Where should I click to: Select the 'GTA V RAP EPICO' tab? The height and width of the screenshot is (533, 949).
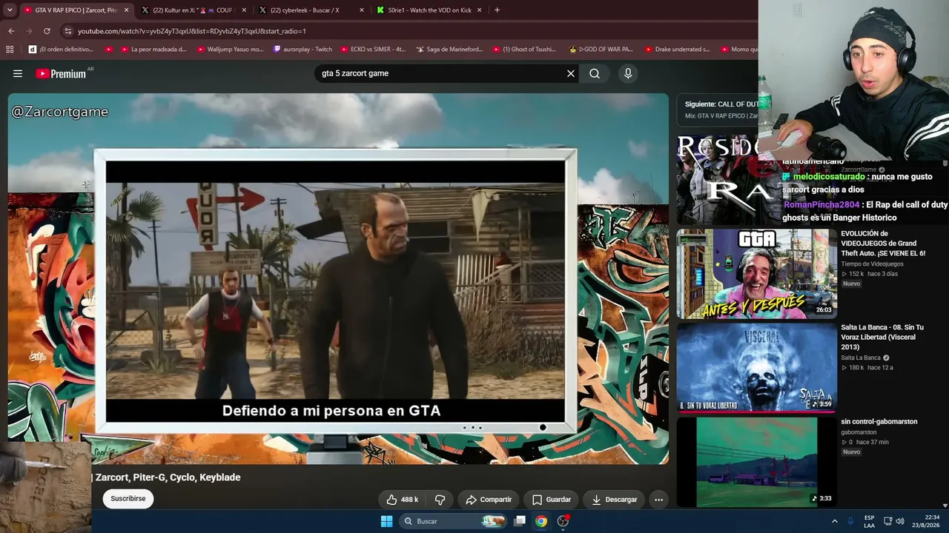pos(76,10)
